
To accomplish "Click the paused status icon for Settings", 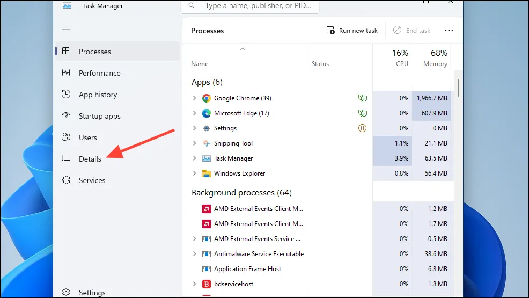I will pyautogui.click(x=363, y=128).
